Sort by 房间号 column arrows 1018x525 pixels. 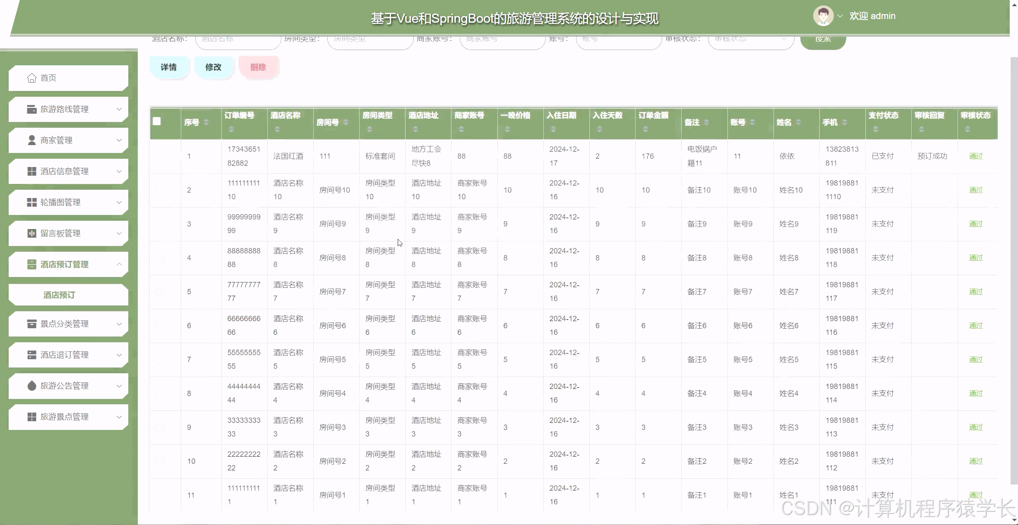346,122
